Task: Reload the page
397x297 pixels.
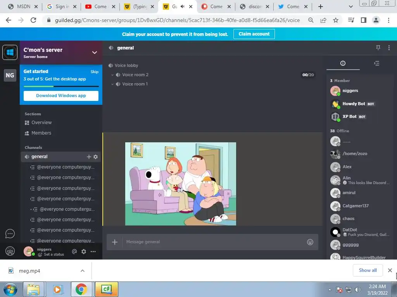Action: click(33, 20)
